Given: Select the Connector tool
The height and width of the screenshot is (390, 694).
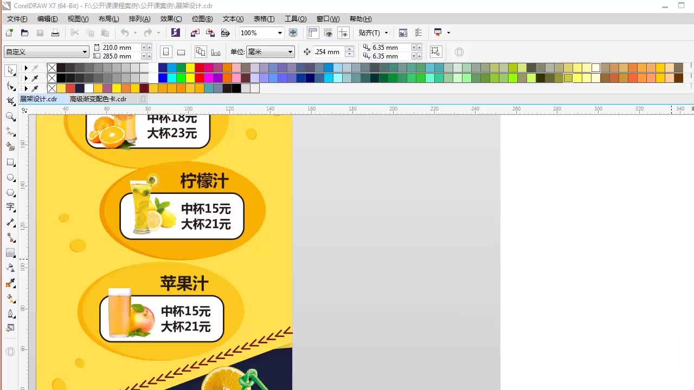Looking at the screenshot, I should (10, 238).
